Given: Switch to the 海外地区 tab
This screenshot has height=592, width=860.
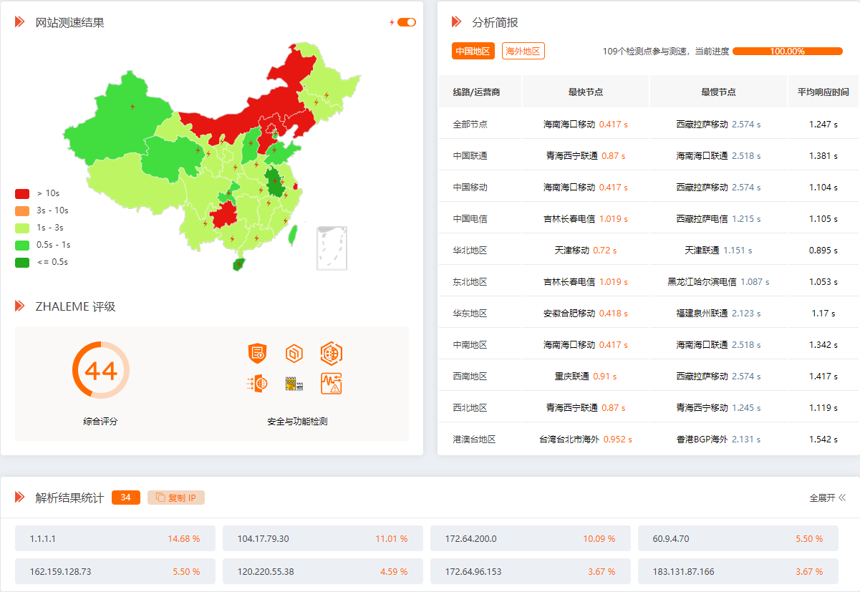Looking at the screenshot, I should pyautogui.click(x=523, y=51).
